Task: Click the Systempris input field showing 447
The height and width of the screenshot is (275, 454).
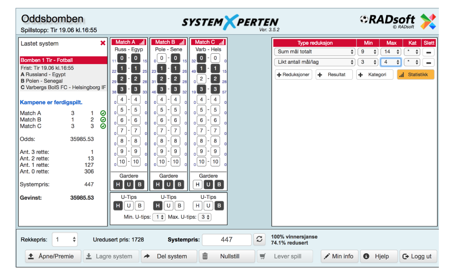Action: [x=227, y=240]
